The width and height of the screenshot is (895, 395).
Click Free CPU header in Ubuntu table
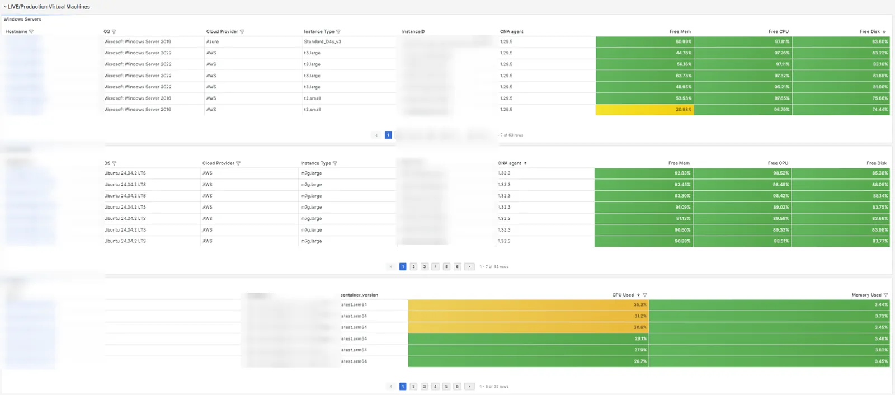pyautogui.click(x=778, y=163)
